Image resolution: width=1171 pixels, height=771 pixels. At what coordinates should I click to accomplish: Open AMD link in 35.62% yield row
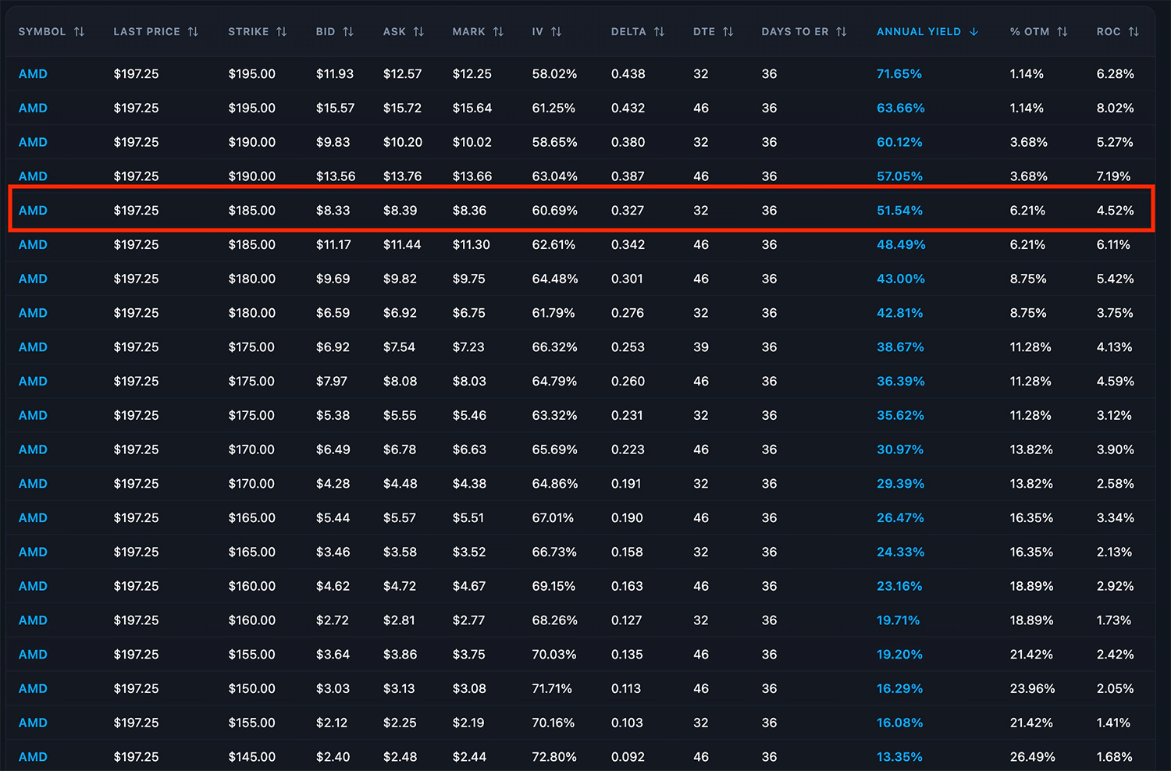pyautogui.click(x=33, y=416)
